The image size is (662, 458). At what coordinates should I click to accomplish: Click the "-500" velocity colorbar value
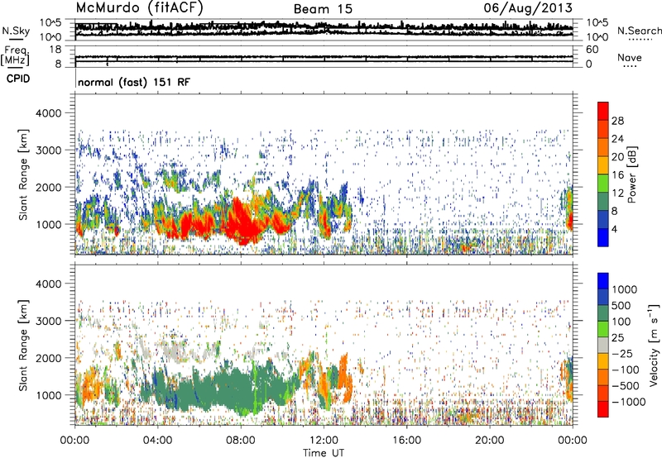pos(626,386)
